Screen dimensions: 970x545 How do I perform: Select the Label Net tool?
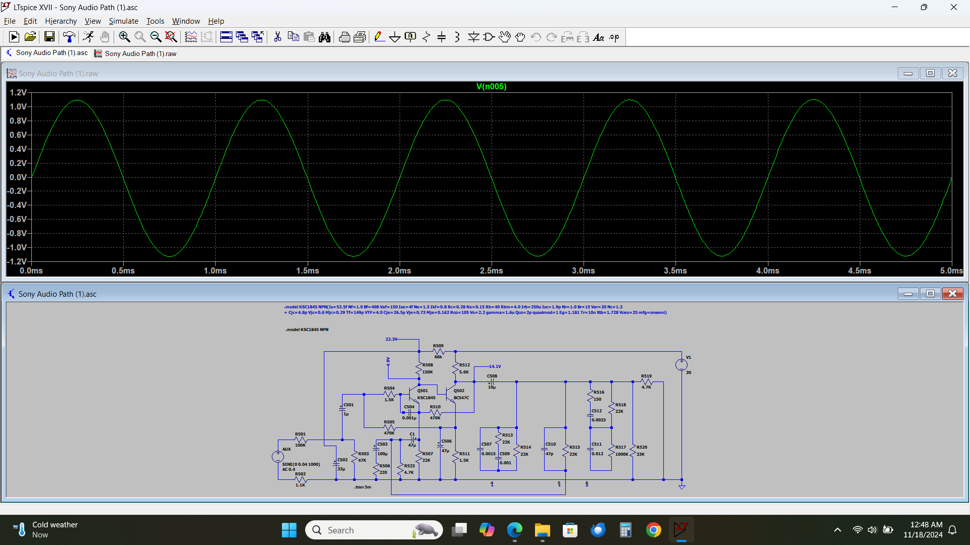coord(411,37)
